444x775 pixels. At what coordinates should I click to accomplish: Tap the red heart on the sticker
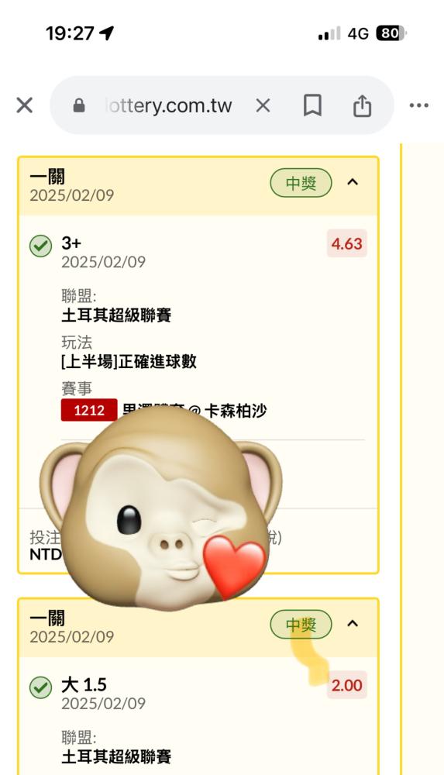pyautogui.click(x=234, y=566)
